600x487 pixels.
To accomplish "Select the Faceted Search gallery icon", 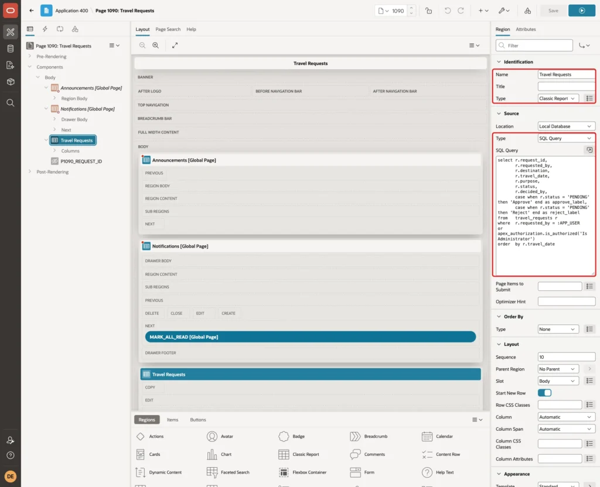I will point(212,472).
